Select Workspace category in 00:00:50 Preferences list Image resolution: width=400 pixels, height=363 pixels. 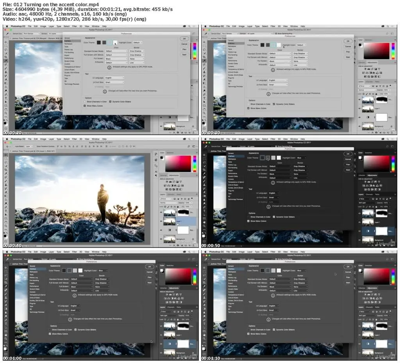point(232,159)
